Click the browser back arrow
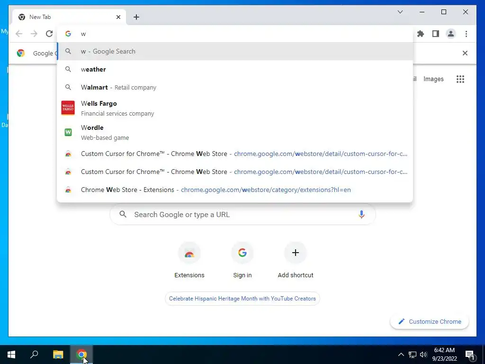Screen dimensions: 485x364 19,34
